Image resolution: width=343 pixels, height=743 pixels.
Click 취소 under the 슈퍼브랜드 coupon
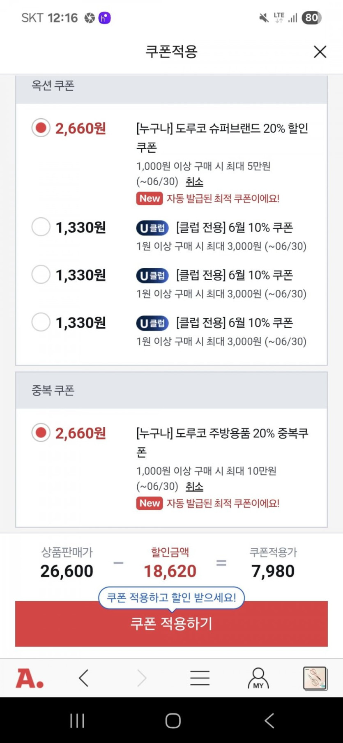coord(194,182)
